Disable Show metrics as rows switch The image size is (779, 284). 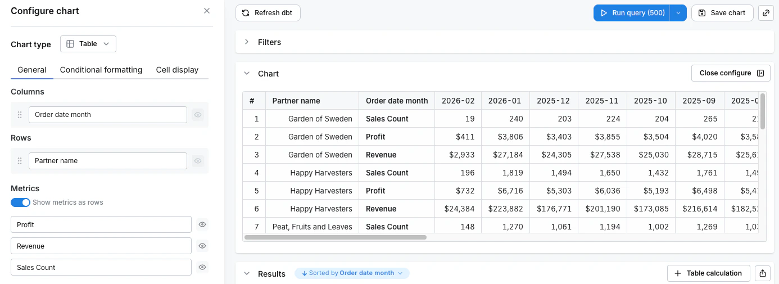[x=20, y=202]
